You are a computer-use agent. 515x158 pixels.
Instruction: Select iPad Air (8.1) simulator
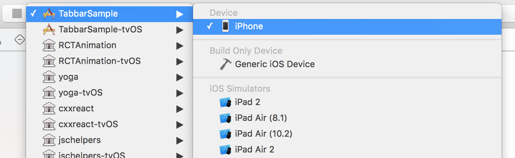coord(347,118)
